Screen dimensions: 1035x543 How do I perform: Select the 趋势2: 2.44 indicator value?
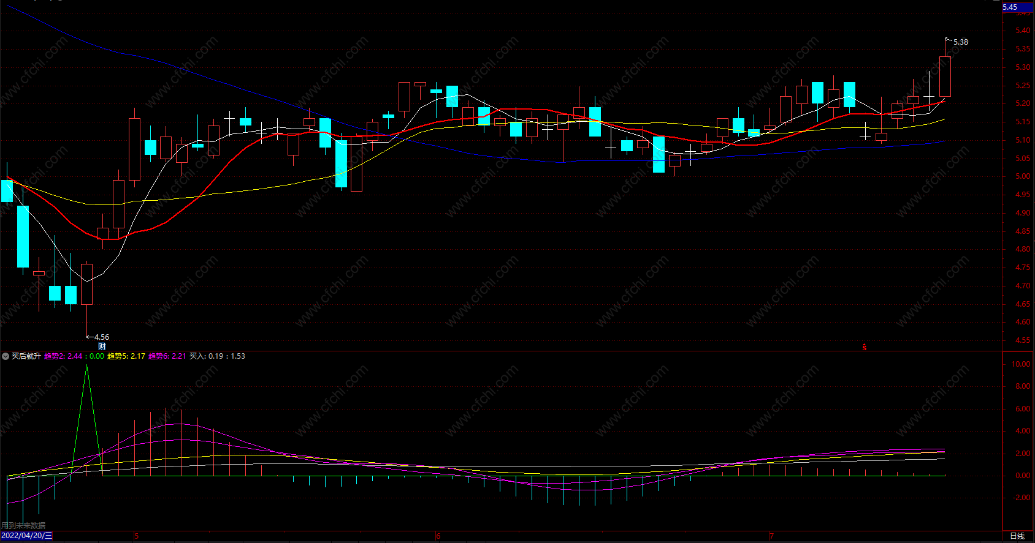63,356
